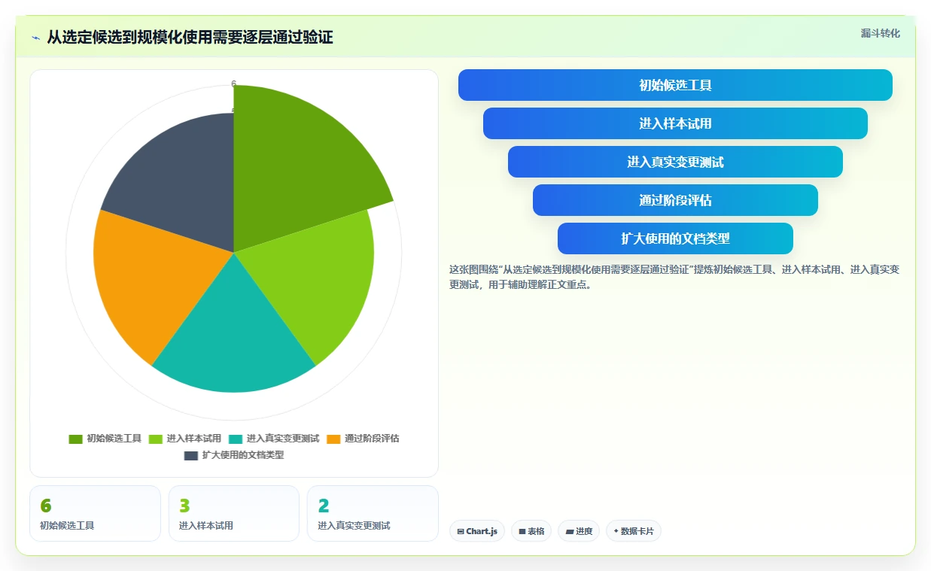Click the dark green legend color box
931x571 pixels.
(x=75, y=439)
